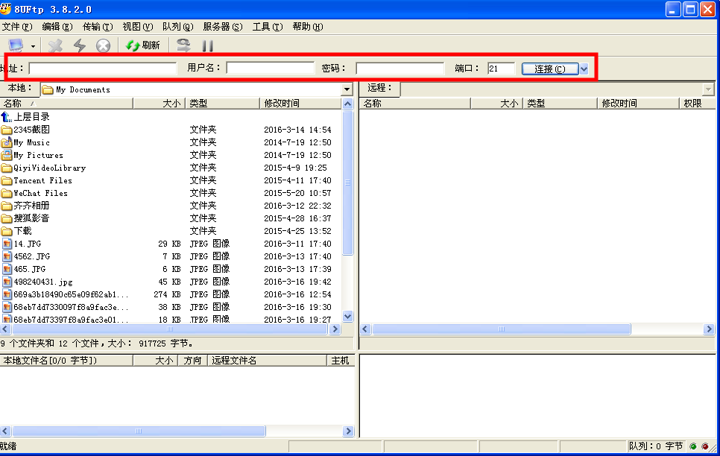Click the 方向 queue column header
Screen dimensions: 720x456
point(193,361)
